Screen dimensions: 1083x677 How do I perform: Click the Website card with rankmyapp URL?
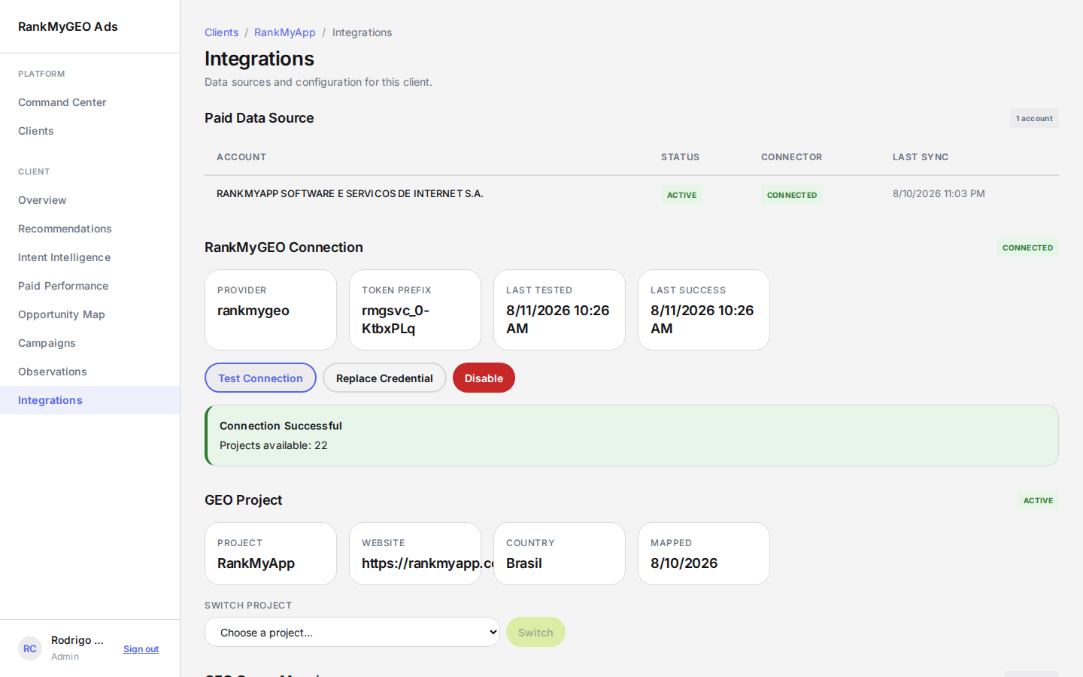tap(415, 554)
